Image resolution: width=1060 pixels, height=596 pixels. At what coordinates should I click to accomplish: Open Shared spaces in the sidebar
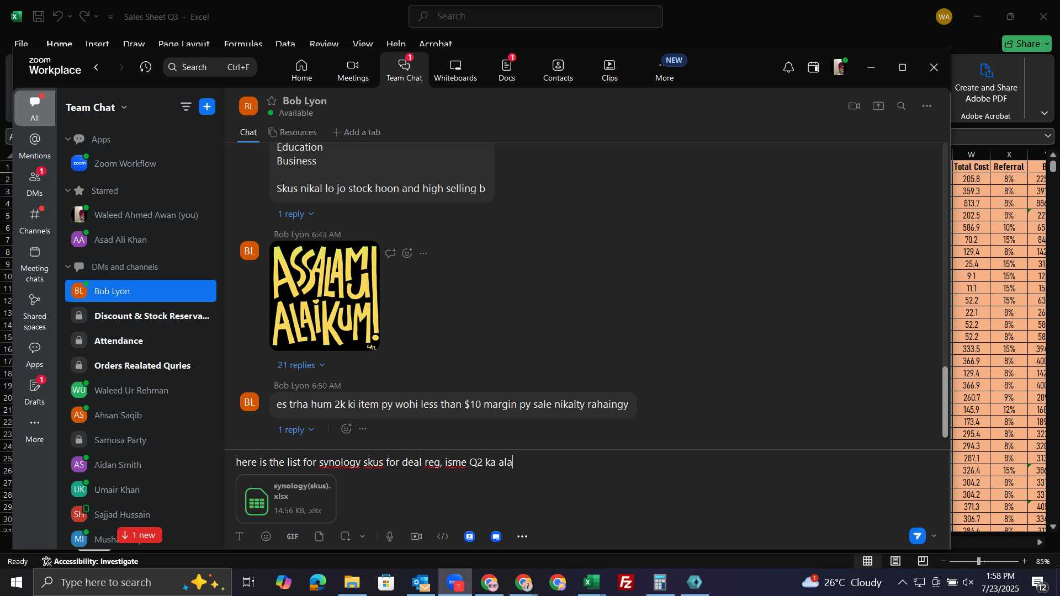coord(34,312)
